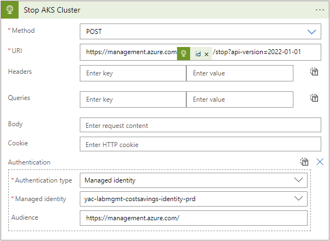Image resolution: width=330 pixels, height=241 pixels.
Task: Click the Cookie input field
Action: pyautogui.click(x=201, y=144)
